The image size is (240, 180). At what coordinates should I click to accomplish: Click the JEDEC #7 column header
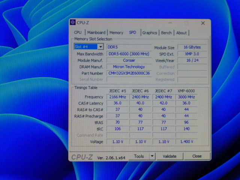click(163, 91)
